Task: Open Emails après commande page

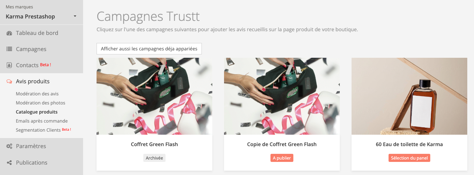Action: (x=42, y=121)
